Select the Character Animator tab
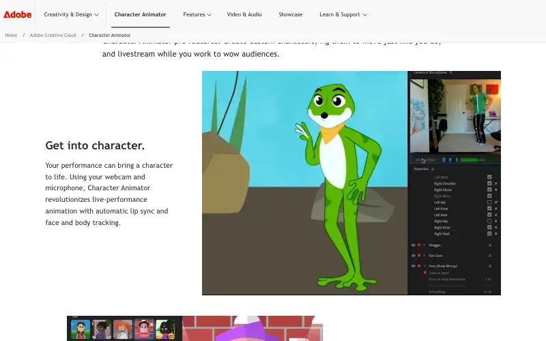This screenshot has height=341, width=546. tap(141, 14)
